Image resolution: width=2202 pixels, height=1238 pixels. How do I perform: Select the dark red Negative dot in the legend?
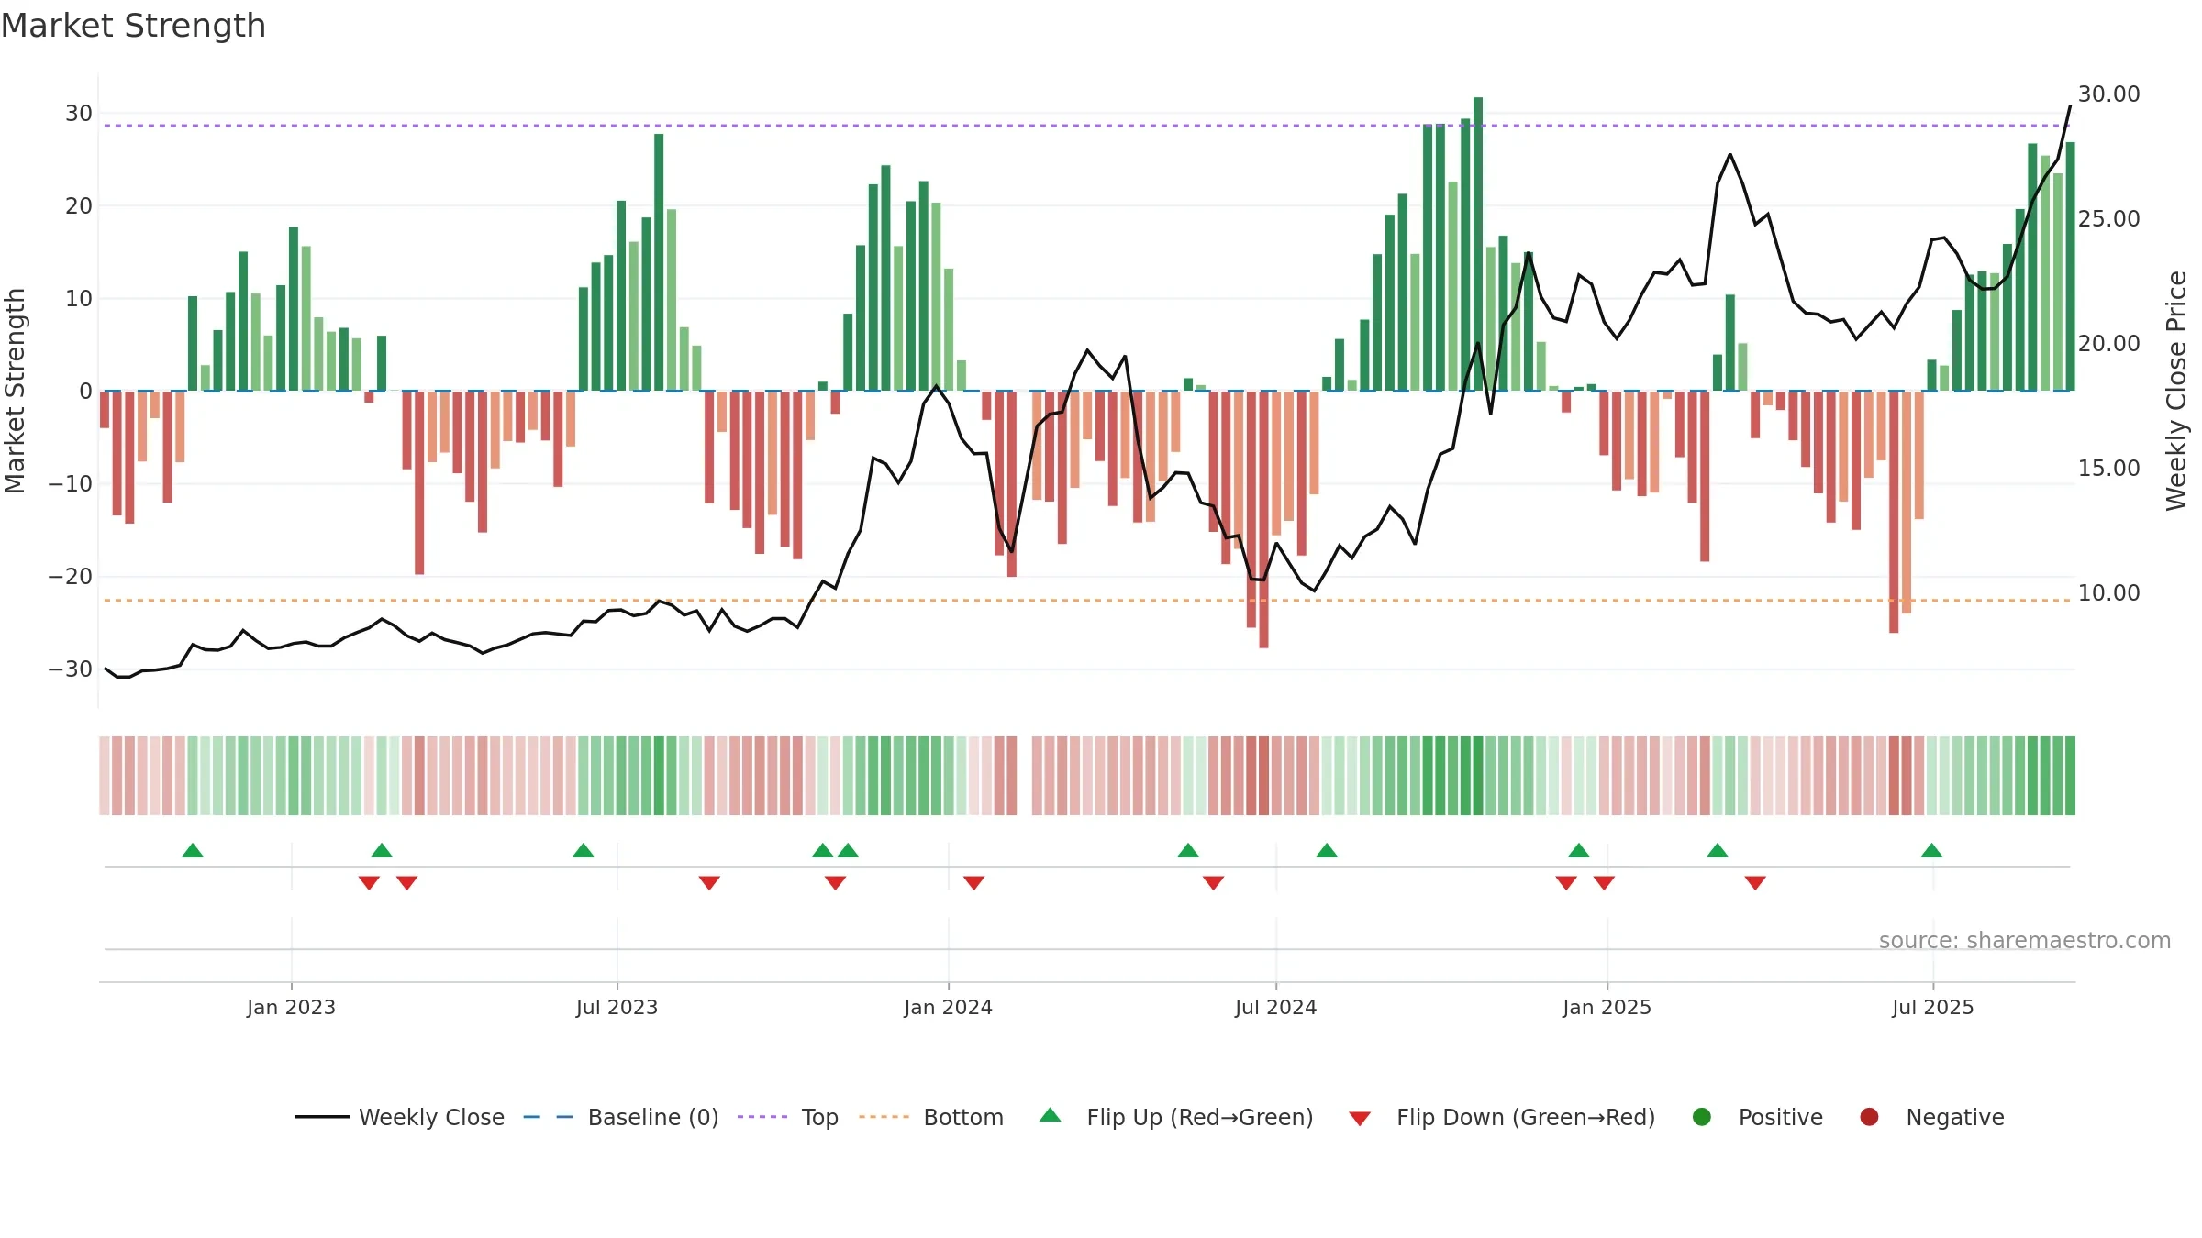[1869, 1117]
